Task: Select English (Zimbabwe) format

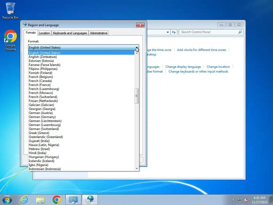Action: coord(81,57)
